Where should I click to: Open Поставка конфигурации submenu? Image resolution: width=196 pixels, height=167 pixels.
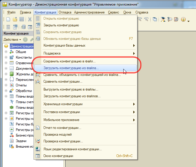click(86, 112)
